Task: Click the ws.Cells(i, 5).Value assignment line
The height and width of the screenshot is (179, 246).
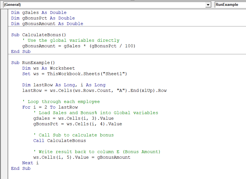Action: point(82,157)
